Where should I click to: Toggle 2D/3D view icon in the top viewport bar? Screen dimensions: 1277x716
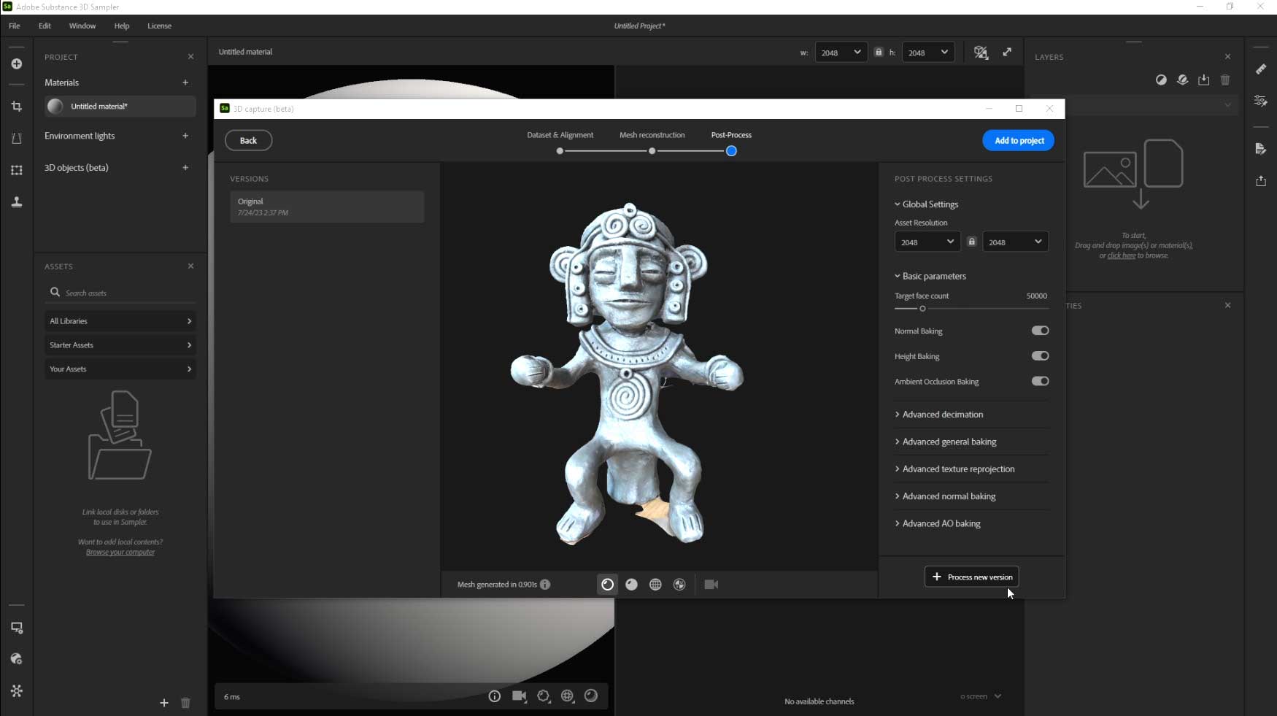coord(981,53)
